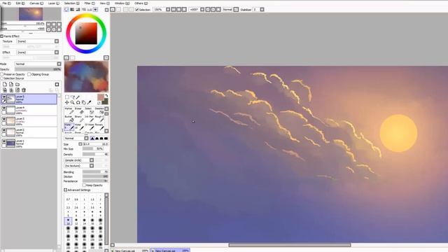Select the rotate view tool

pyautogui.click(x=78, y=102)
